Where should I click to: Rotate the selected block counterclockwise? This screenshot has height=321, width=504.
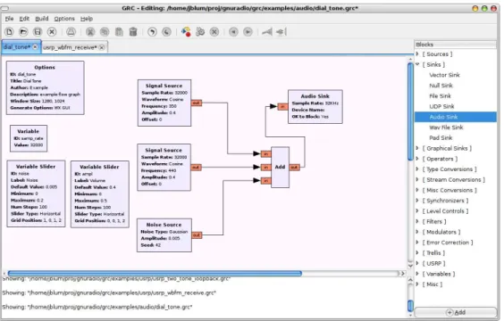[233, 32]
